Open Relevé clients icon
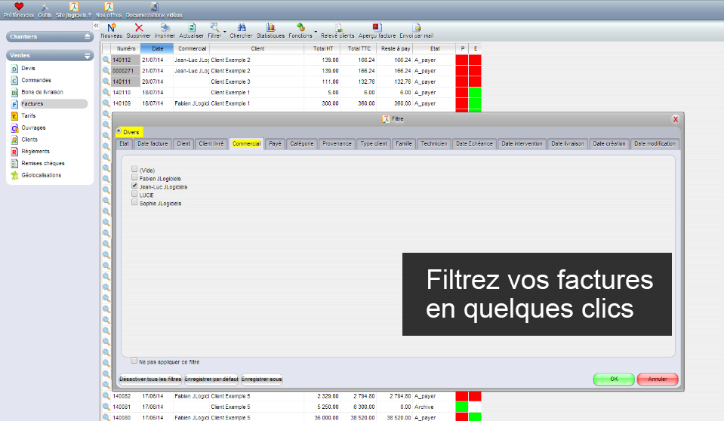Screen dimensions: 724x421 tap(338, 28)
